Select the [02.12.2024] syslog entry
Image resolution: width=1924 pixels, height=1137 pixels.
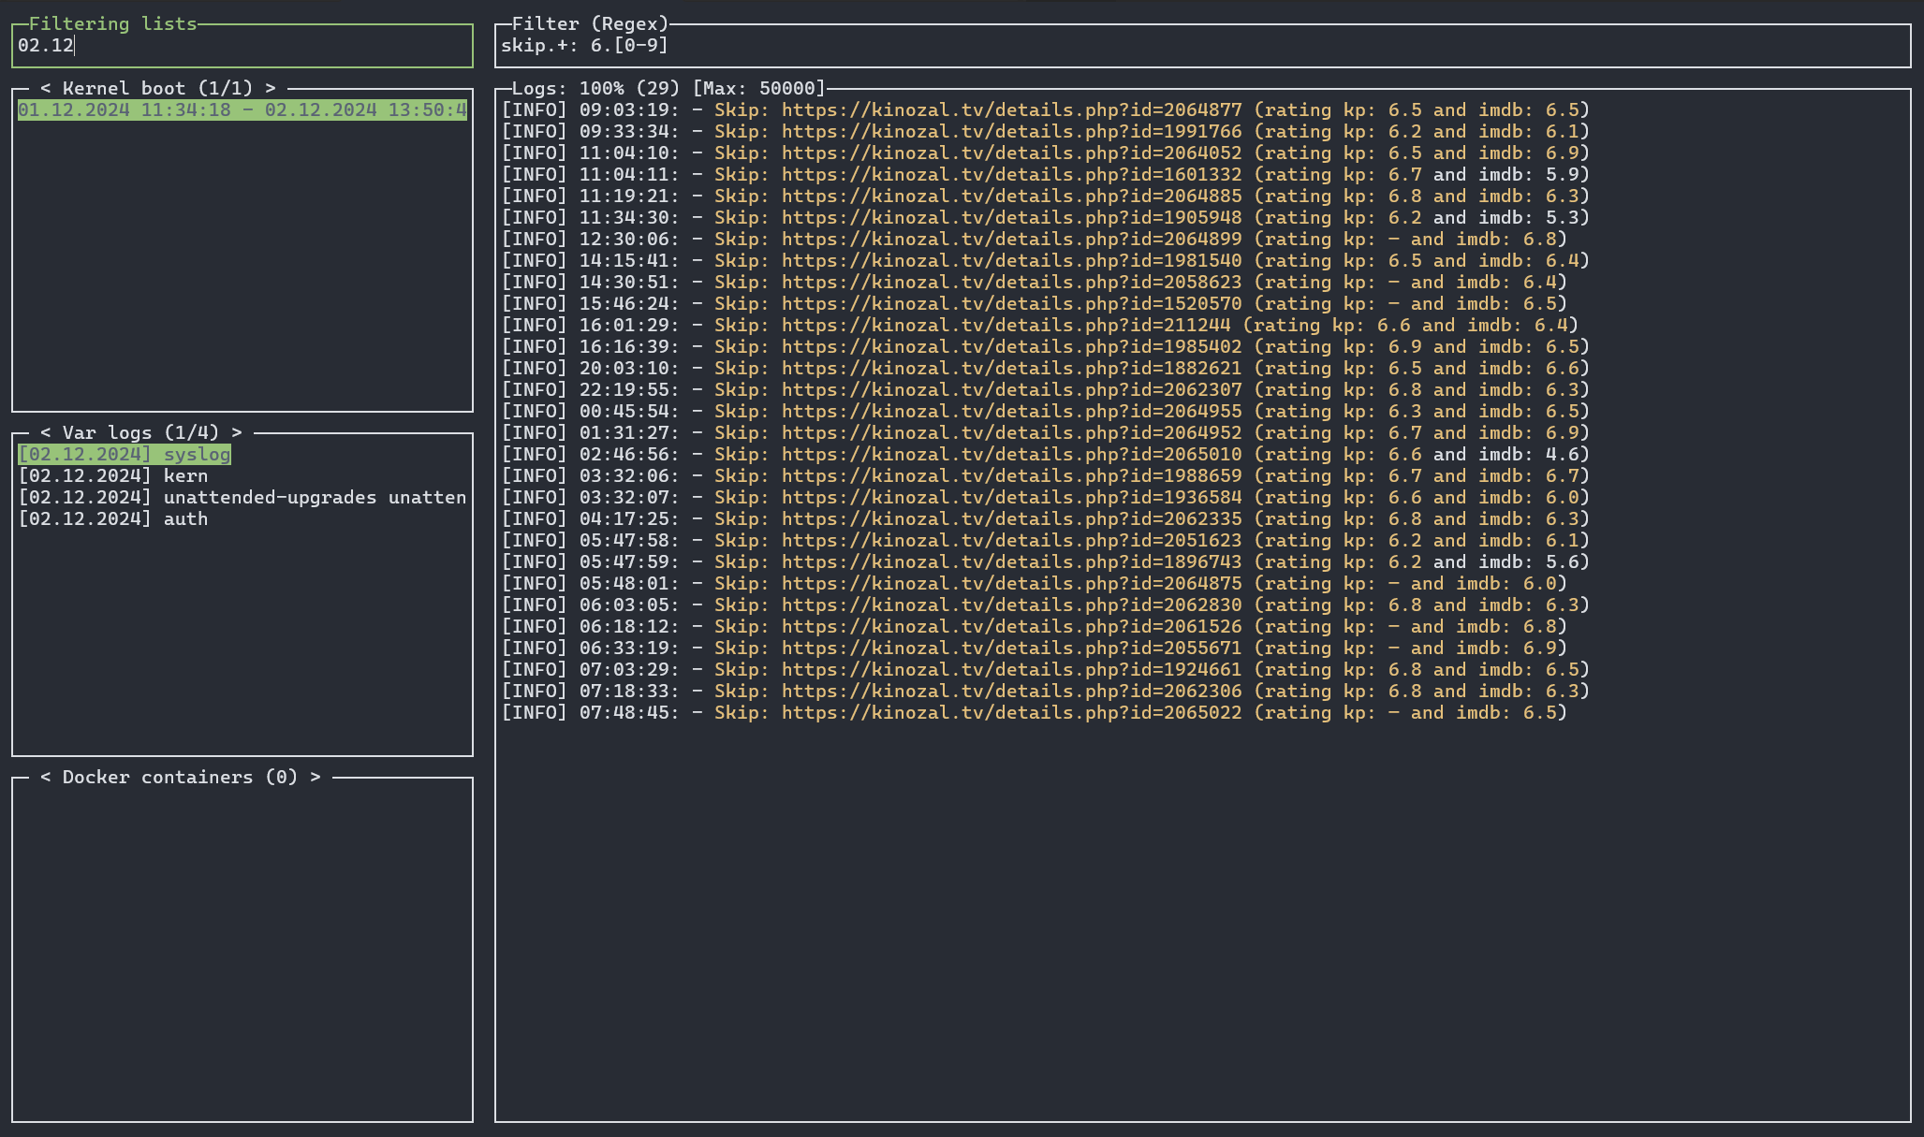[125, 455]
